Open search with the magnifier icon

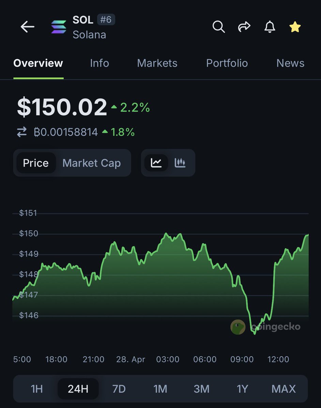[218, 27]
